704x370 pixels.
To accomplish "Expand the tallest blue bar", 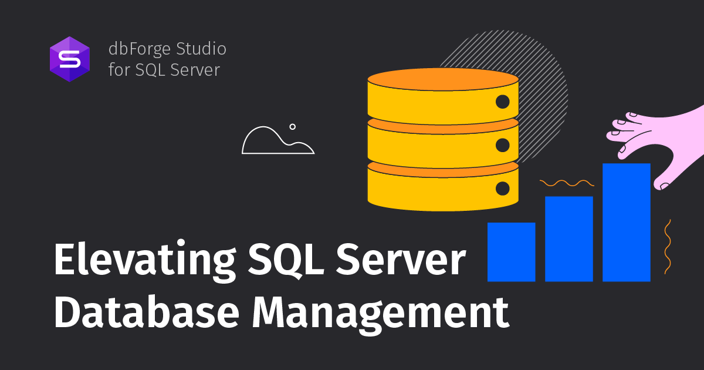I will (x=625, y=223).
